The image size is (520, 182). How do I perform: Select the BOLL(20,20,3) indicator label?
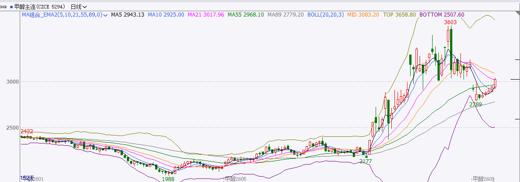click(325, 15)
